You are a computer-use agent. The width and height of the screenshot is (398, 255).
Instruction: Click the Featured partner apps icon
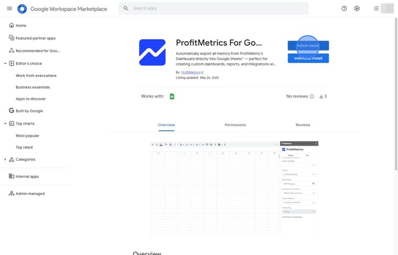(x=11, y=38)
